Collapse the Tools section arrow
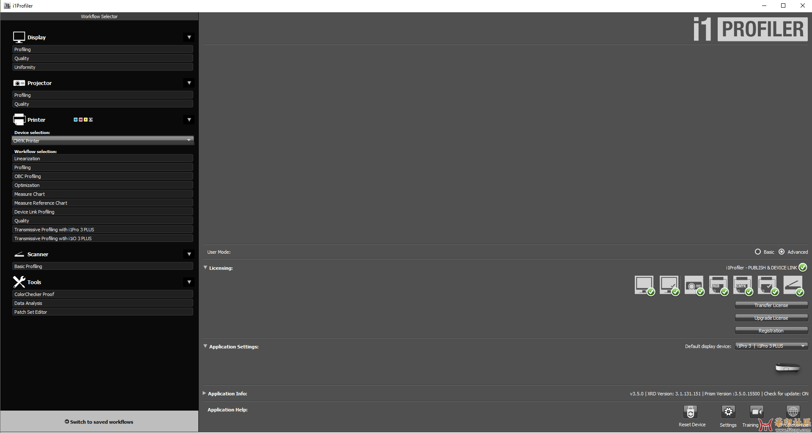This screenshot has width=812, height=433. pos(189,282)
